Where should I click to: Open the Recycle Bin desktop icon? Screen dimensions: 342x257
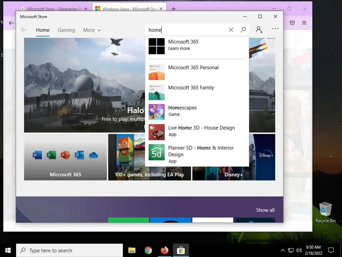[325, 212]
